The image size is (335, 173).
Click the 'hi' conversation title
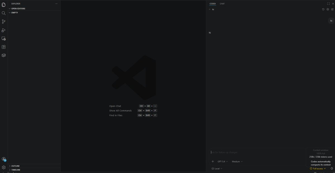(213, 9)
